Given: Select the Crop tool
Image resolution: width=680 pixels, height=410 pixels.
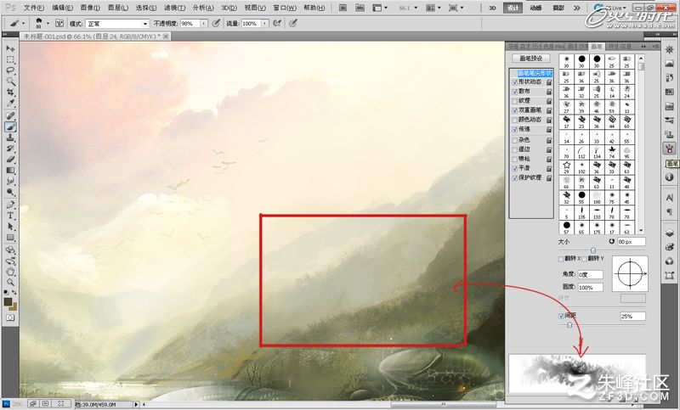Looking at the screenshot, I should [10, 92].
